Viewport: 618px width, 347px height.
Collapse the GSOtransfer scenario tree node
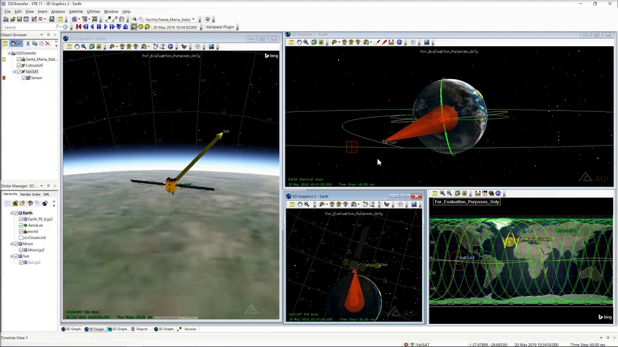9,53
